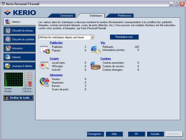Confirm with the OK button
The width and height of the screenshot is (186, 140).
tap(136, 134)
